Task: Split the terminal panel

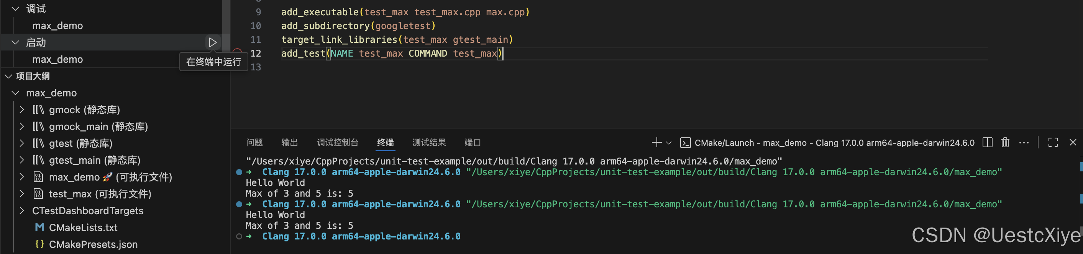Action: (987, 143)
